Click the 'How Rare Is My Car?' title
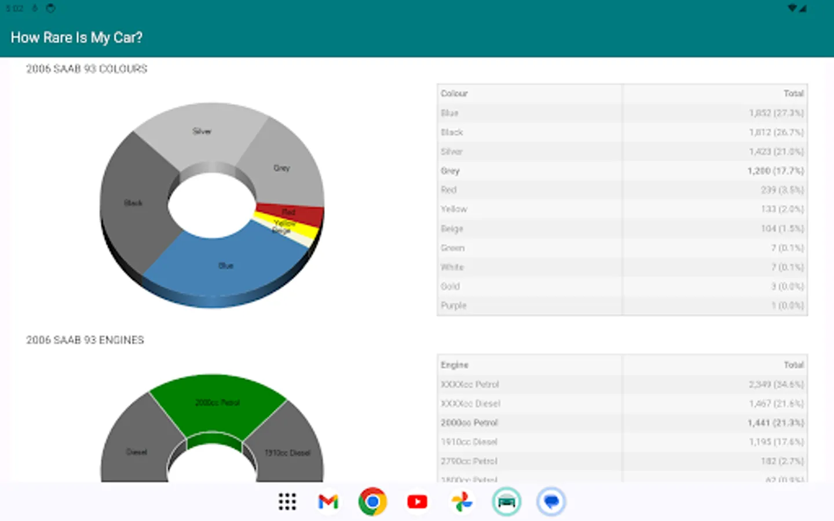This screenshot has width=834, height=521. [76, 38]
